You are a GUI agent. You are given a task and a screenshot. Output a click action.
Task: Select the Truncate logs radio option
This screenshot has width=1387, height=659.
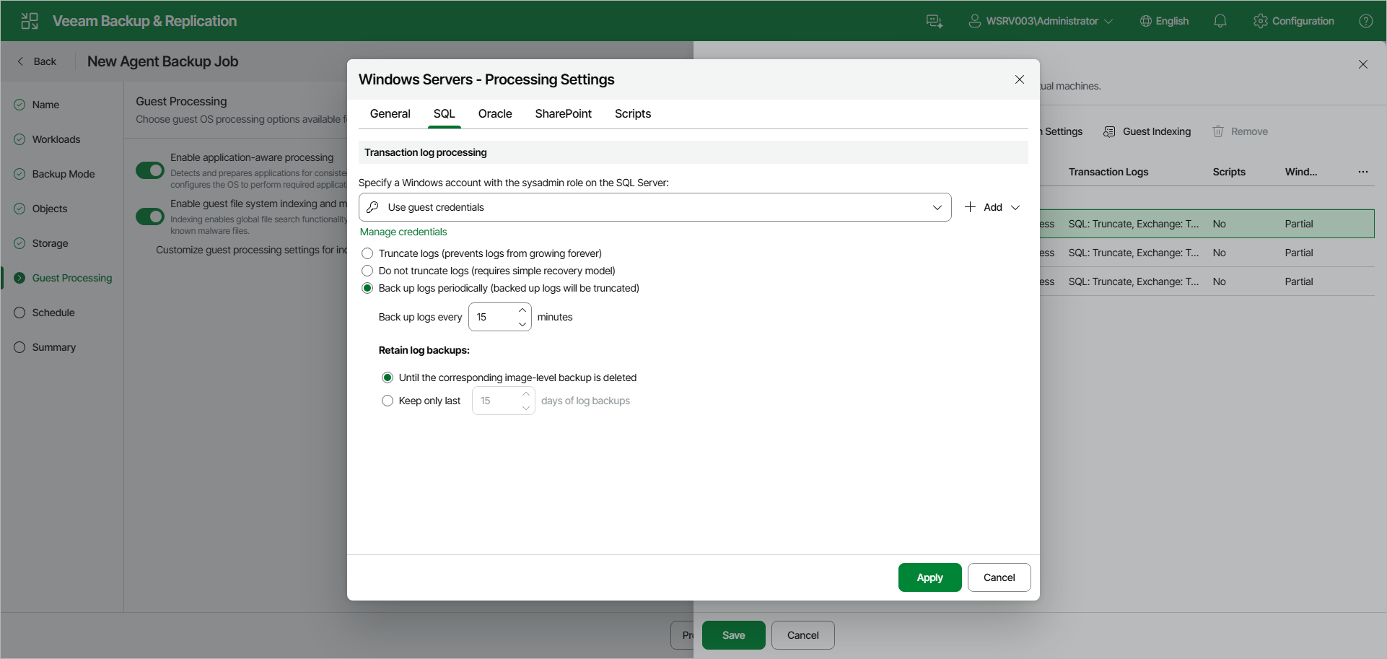pyautogui.click(x=367, y=253)
